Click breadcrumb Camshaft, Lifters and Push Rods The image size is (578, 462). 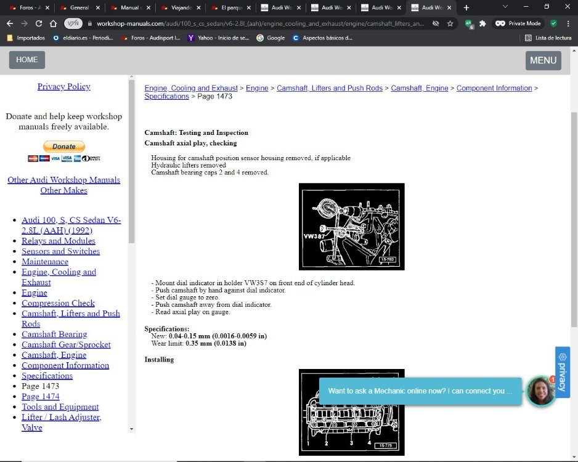tap(330, 88)
